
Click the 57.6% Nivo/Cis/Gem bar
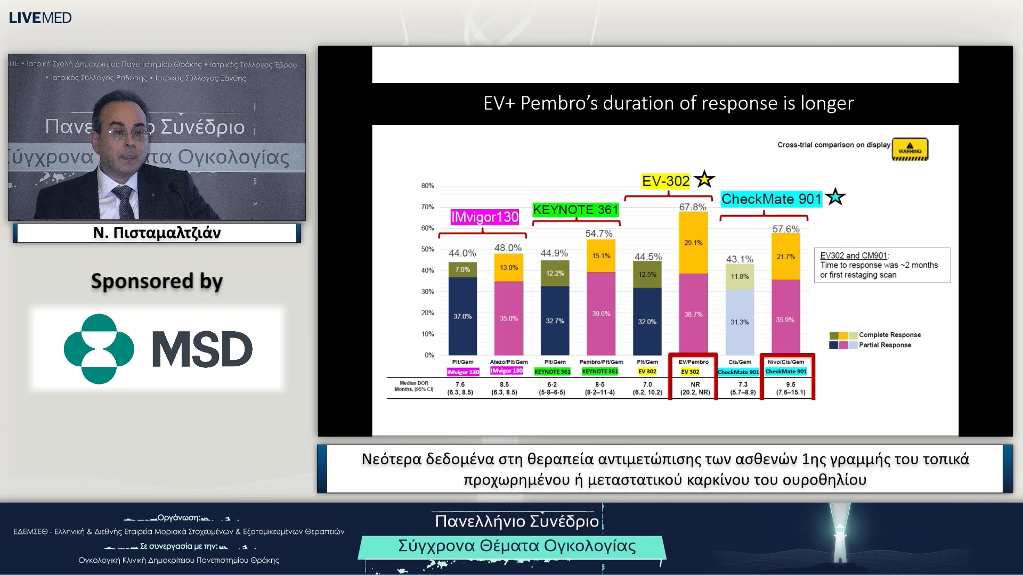(x=785, y=293)
